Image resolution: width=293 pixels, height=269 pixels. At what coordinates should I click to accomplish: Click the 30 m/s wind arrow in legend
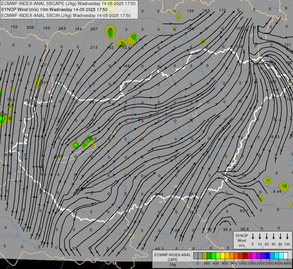pos(274,236)
